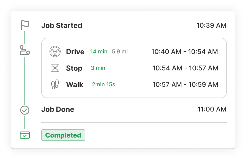The height and width of the screenshot is (160, 246).
Task: Click the Completed status badge
Action: (x=63, y=135)
